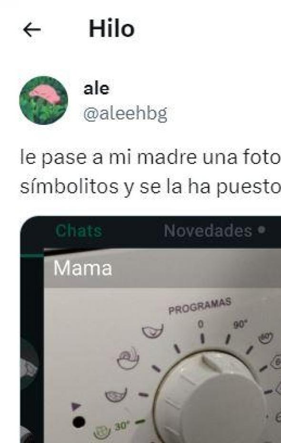Click the 0 position marker on dial

[200, 324]
